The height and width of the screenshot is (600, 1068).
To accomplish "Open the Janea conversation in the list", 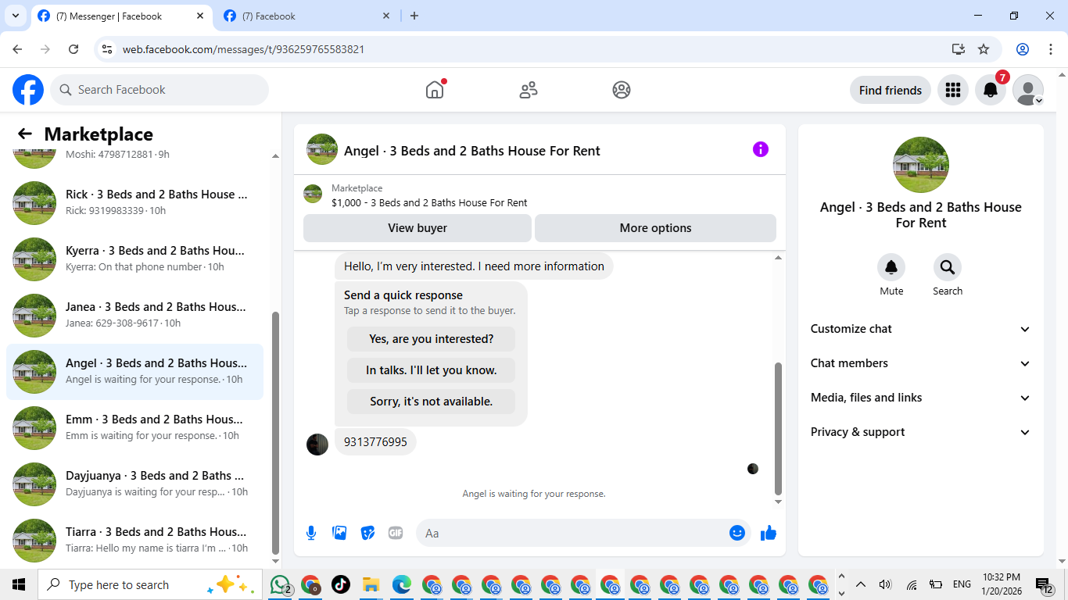I will (x=134, y=316).
